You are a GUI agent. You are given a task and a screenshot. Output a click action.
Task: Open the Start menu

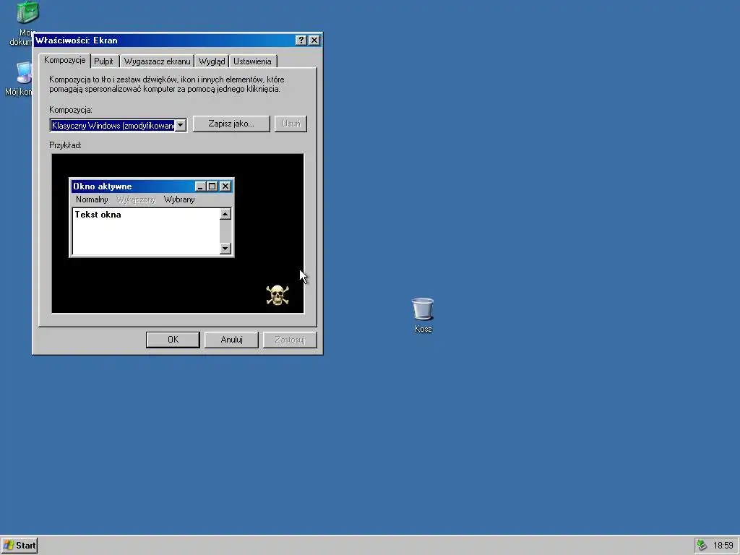20,545
